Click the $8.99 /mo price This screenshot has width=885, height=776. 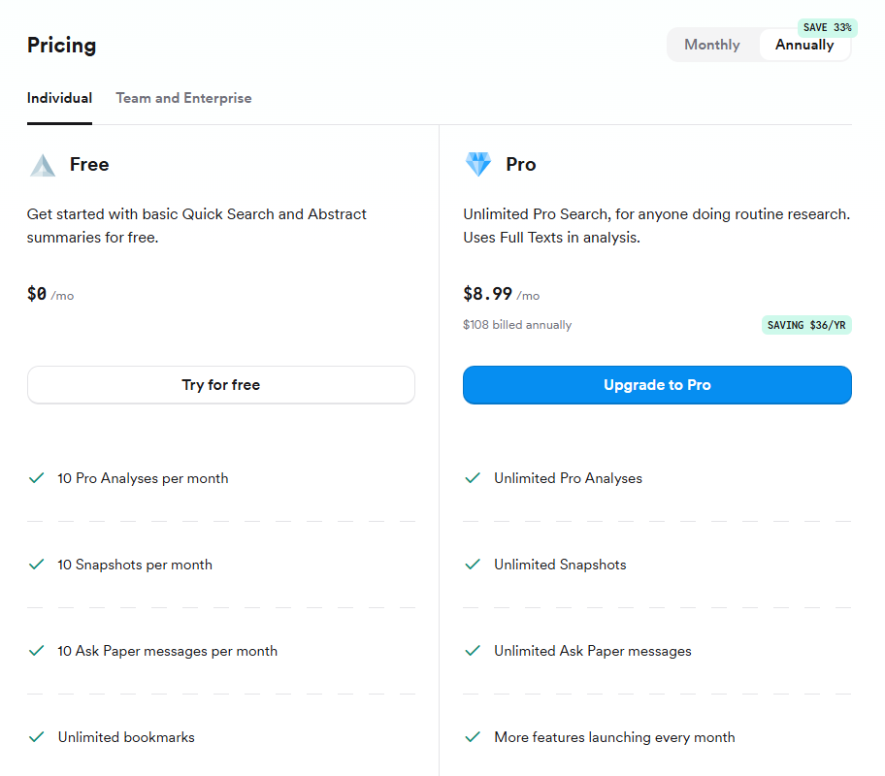(x=501, y=294)
